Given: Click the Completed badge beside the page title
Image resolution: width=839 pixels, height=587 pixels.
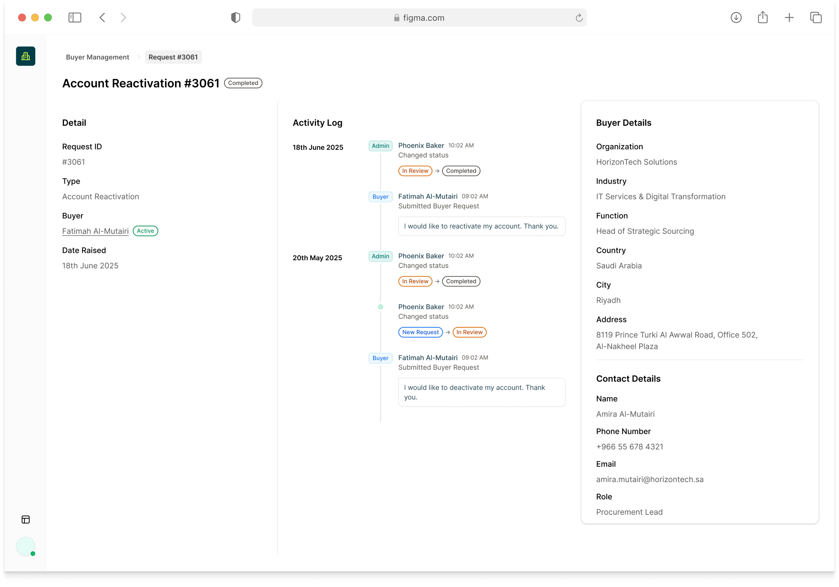Looking at the screenshot, I should click(242, 83).
